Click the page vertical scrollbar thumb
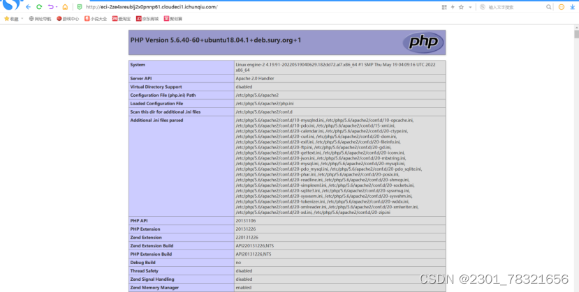Image resolution: width=579 pixels, height=292 pixels. coord(576,34)
